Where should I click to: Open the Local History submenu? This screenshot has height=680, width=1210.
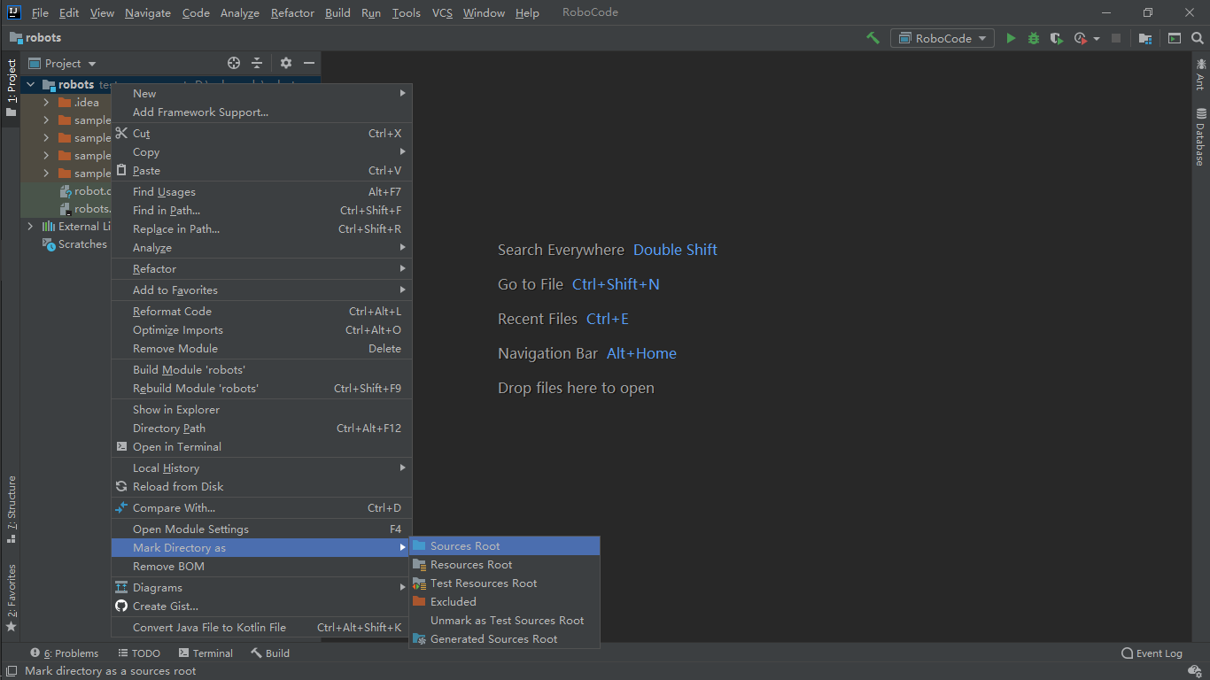261,468
